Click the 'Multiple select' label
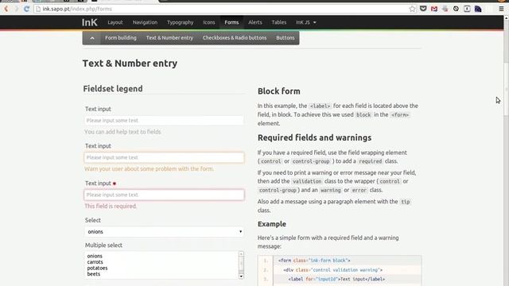The height and width of the screenshot is (286, 509). click(x=103, y=245)
